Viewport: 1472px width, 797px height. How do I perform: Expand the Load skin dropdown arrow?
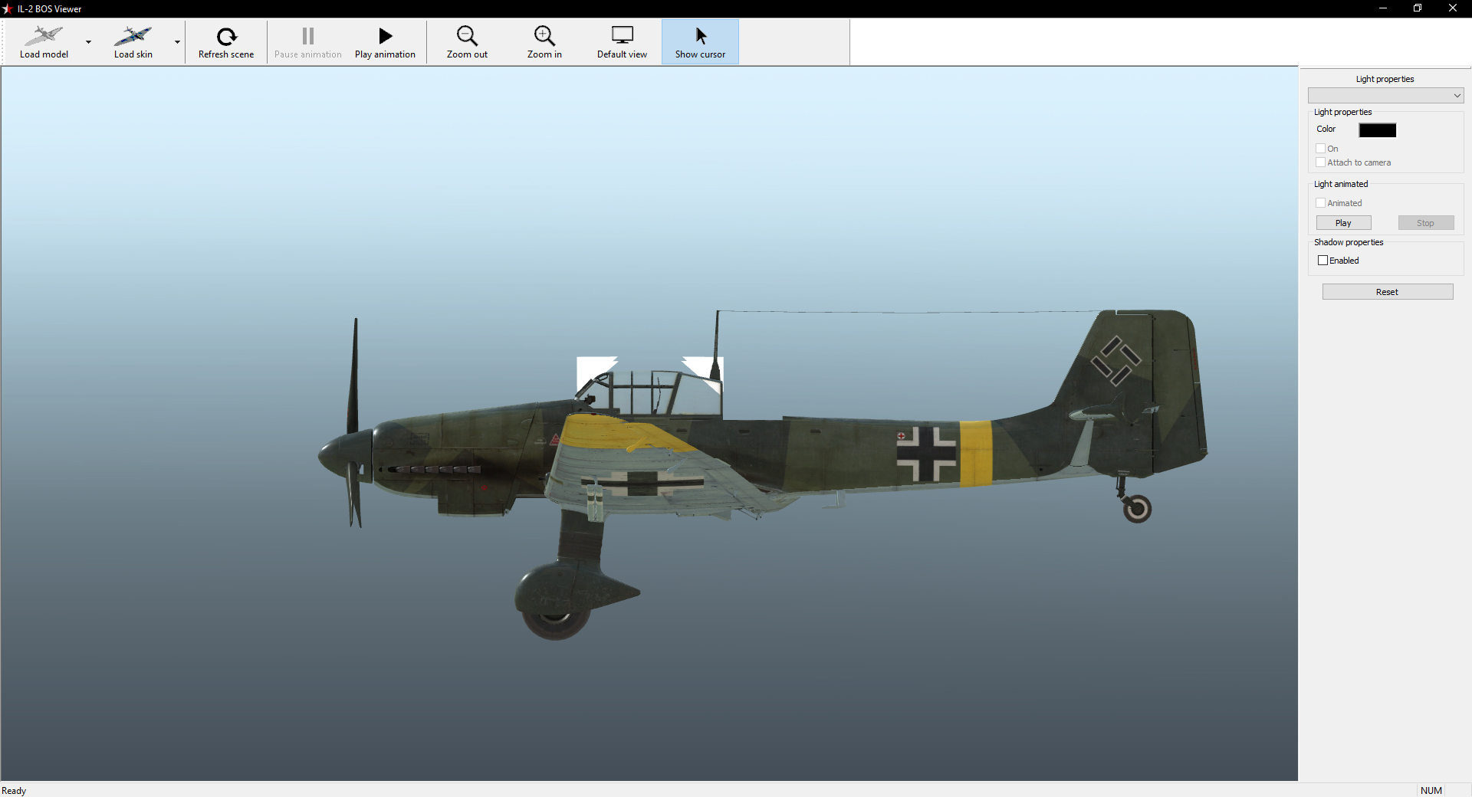[177, 42]
